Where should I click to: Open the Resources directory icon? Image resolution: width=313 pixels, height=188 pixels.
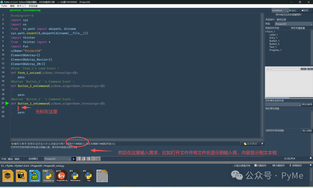click(x=21, y=176)
